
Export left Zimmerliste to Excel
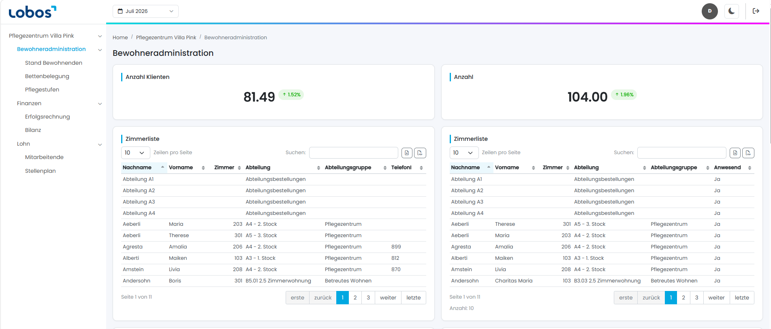pyautogui.click(x=407, y=153)
